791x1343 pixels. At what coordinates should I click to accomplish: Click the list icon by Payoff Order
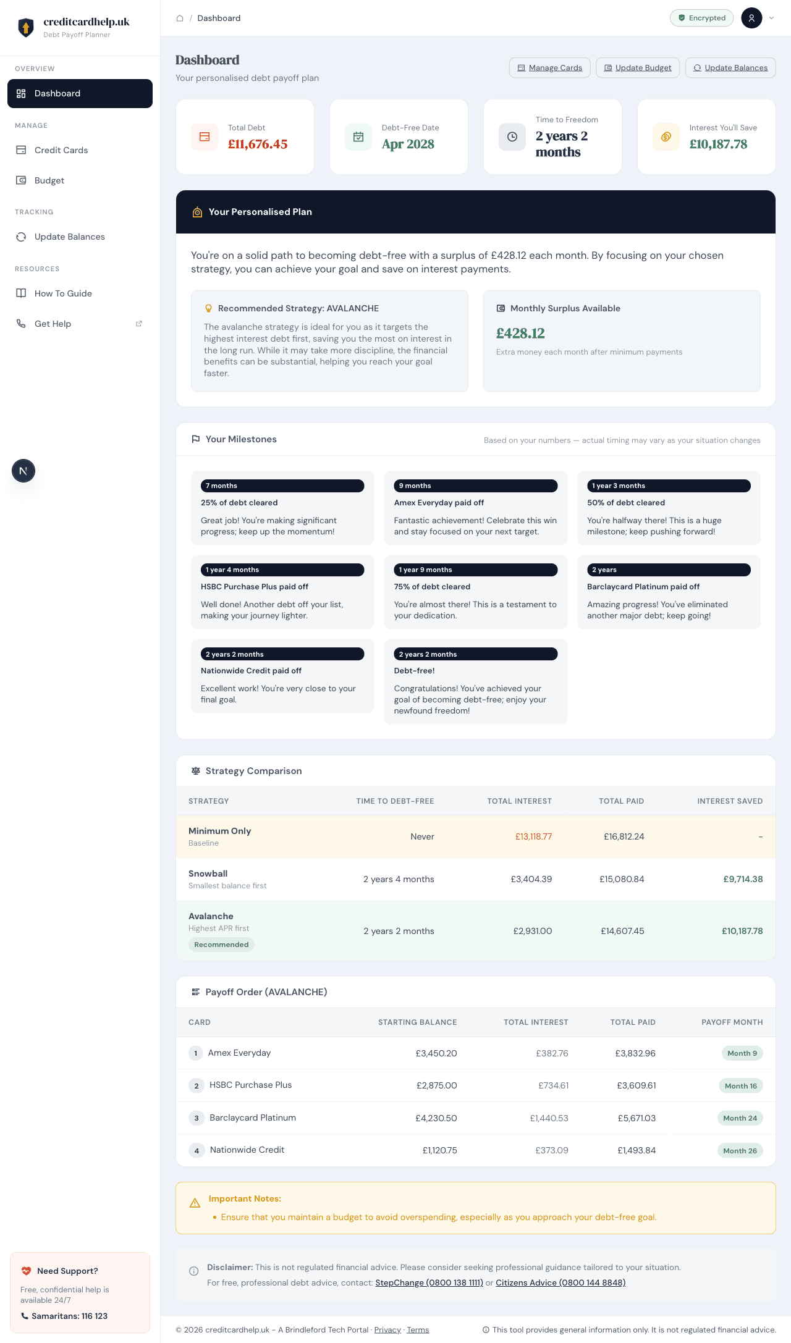[x=195, y=992]
